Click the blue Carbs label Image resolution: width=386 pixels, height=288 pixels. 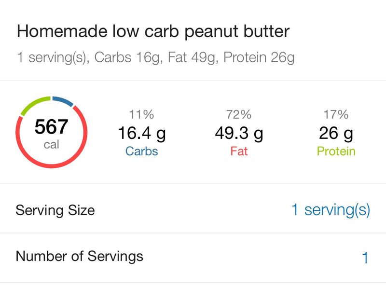141,151
